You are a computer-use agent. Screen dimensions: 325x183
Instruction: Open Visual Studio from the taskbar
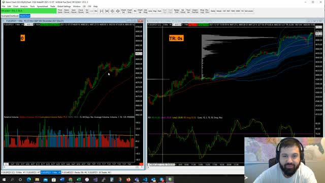(95, 179)
